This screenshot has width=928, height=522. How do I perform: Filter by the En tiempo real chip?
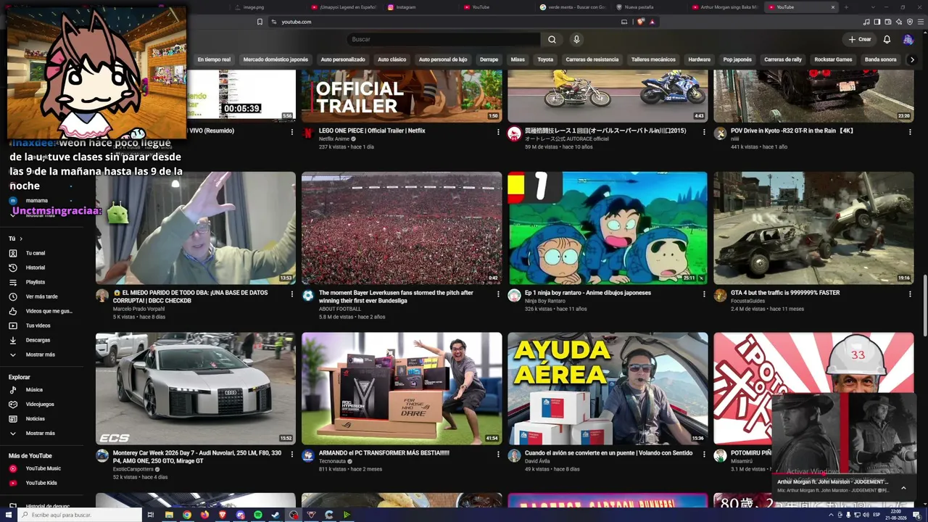[214, 59]
